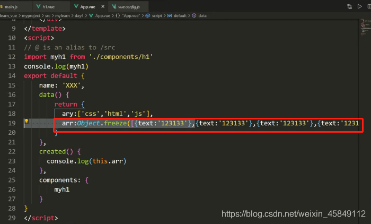This screenshot has height=224, width=371.
Task: Open the day4 breadcrumb folder
Action: click(79, 15)
